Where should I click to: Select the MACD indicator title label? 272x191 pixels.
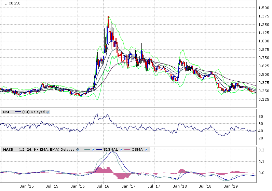[8, 150]
